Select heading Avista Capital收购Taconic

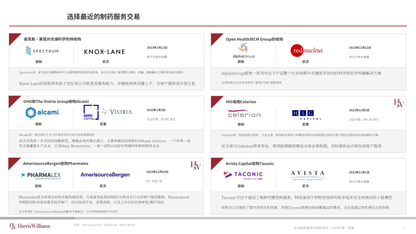click(x=250, y=164)
